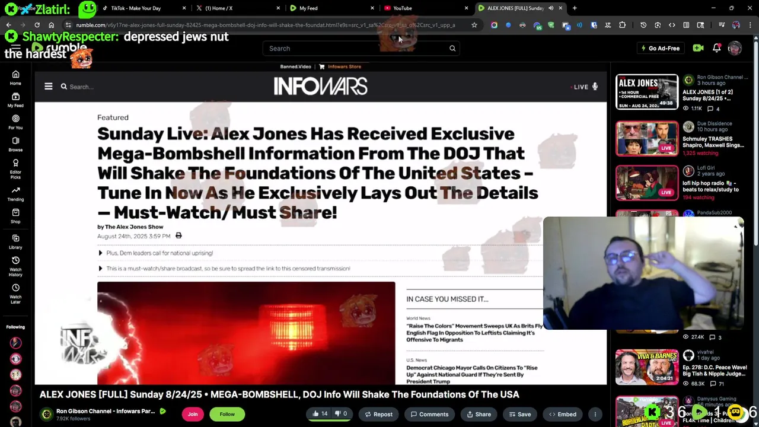The height and width of the screenshot is (427, 759).
Task: Open a new browser tab
Action: pos(575,8)
